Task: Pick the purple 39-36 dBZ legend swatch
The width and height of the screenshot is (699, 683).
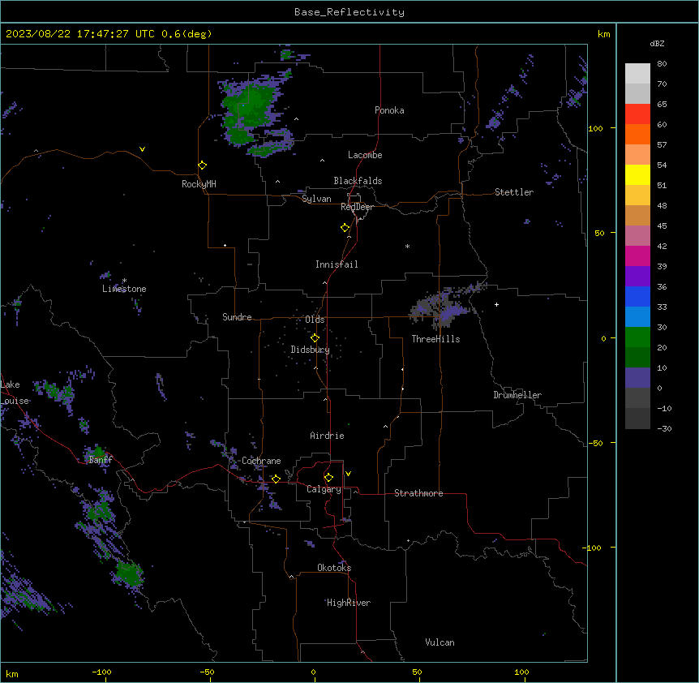Action: click(x=637, y=277)
